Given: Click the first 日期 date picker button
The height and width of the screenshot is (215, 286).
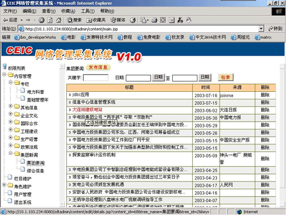Looking at the screenshot, I should tap(158, 77).
